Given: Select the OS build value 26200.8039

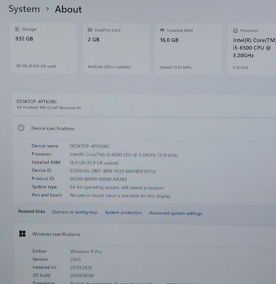Looking at the screenshot, I should click(x=82, y=275).
